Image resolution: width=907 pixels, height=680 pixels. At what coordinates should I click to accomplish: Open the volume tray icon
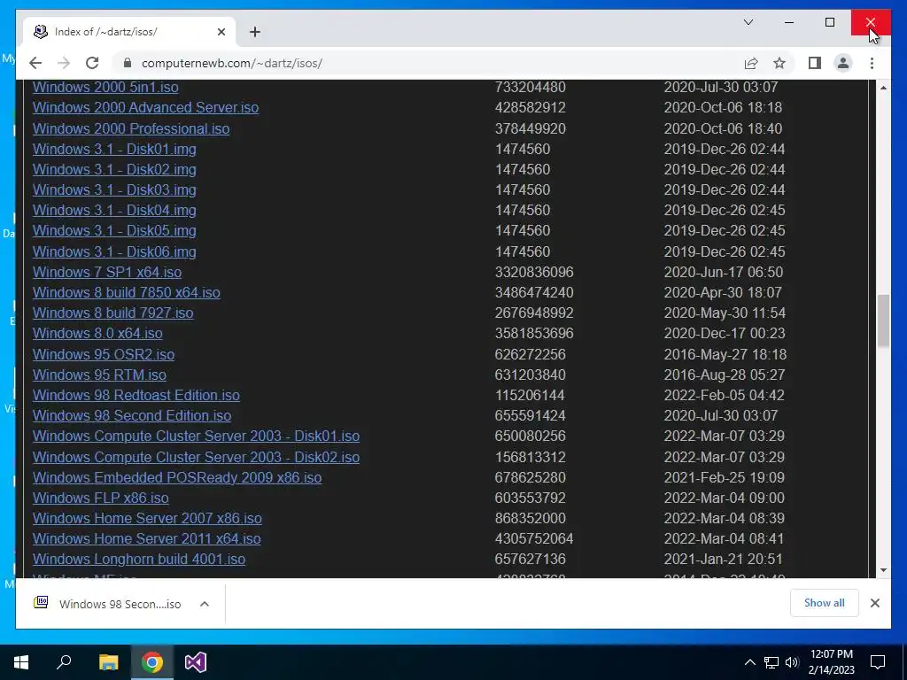click(x=792, y=662)
